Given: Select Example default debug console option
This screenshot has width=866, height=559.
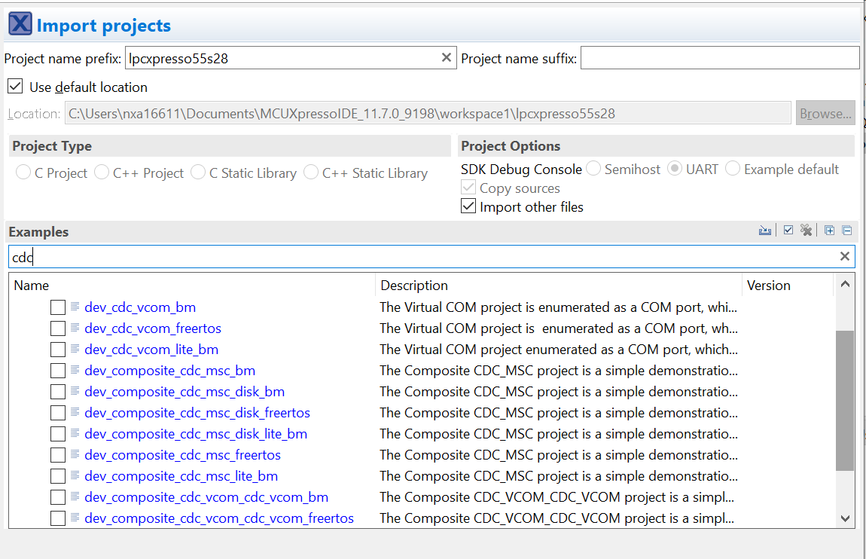Looking at the screenshot, I should tap(732, 169).
